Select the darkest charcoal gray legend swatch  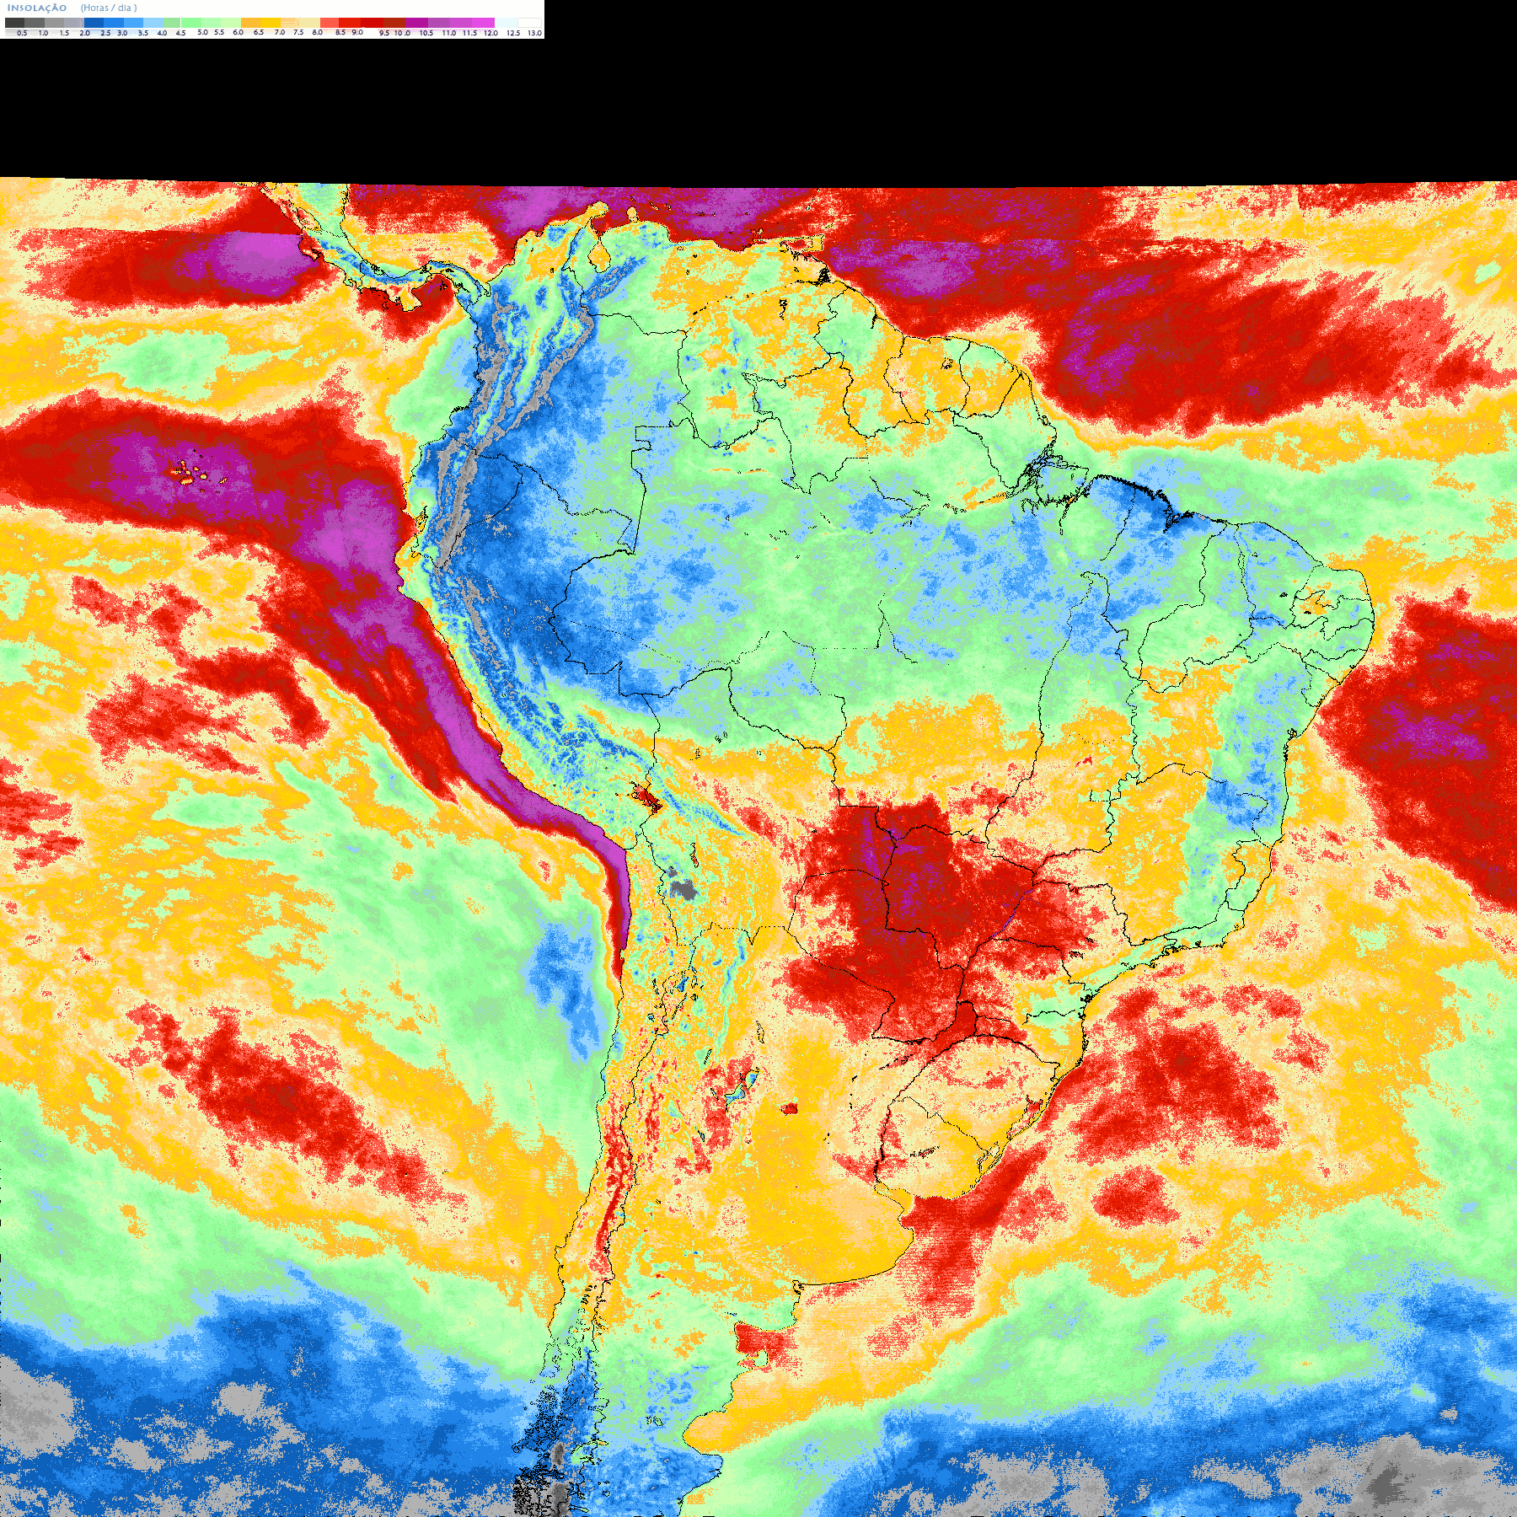click(14, 23)
